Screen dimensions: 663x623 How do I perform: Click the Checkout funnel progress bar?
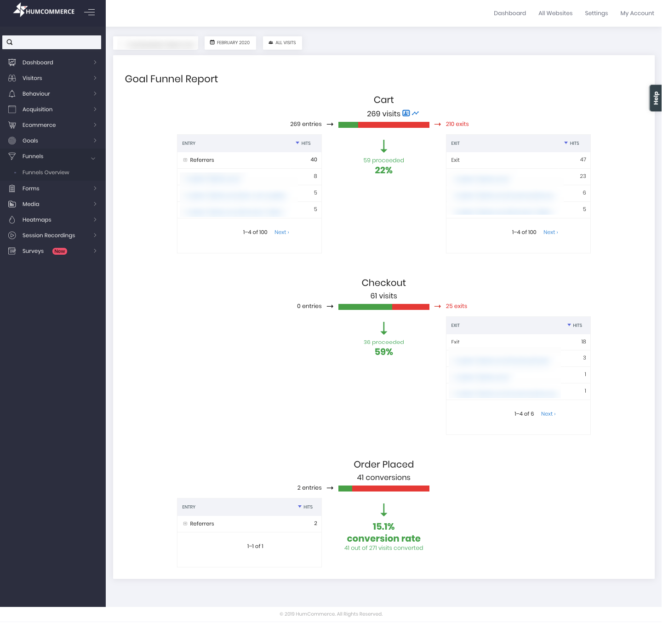tap(383, 307)
